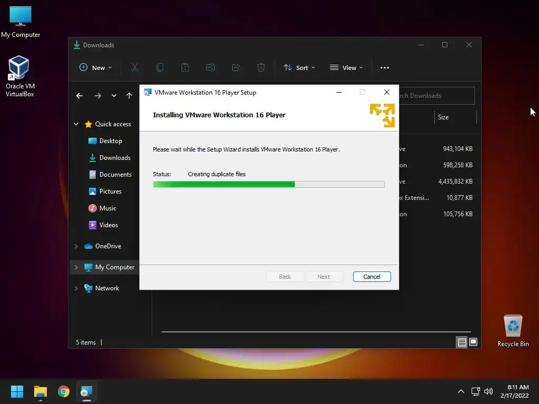Image resolution: width=539 pixels, height=404 pixels.
Task: Switch to large thumbnails view icon
Action: click(473, 342)
